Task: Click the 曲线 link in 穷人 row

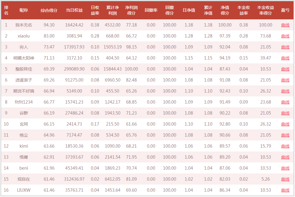Action: 285,47
